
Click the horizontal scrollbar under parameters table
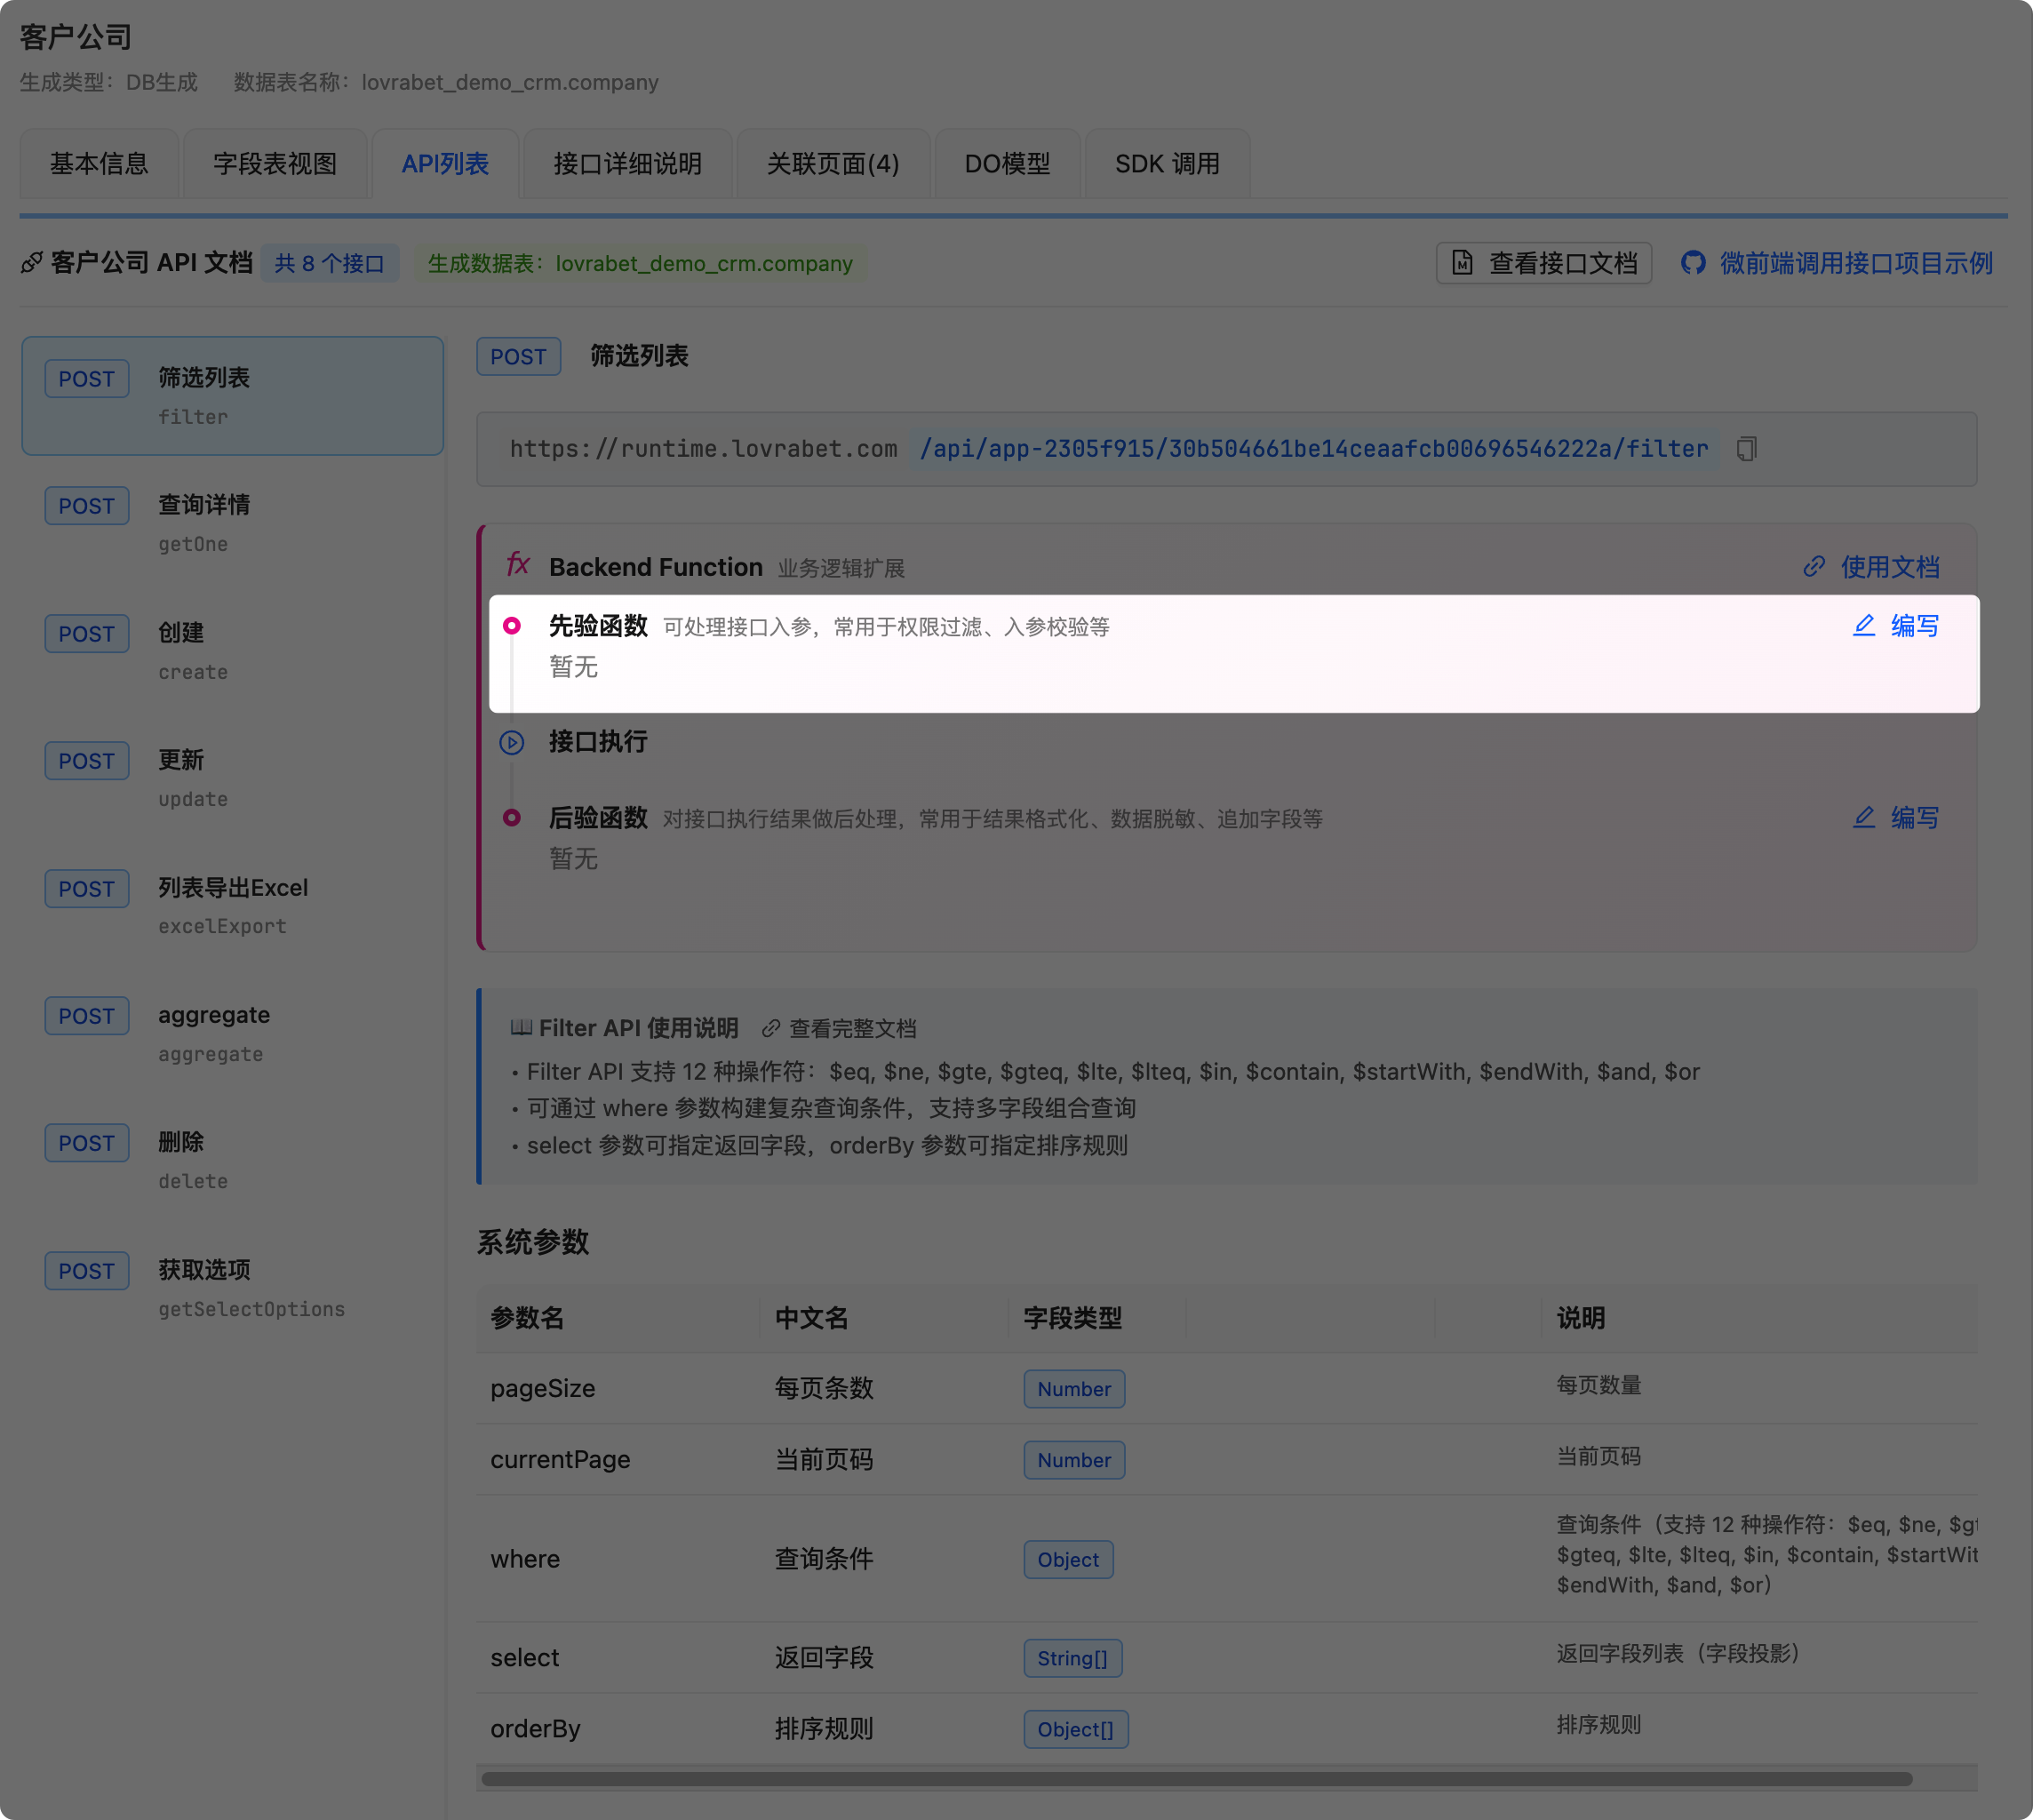point(1195,1779)
